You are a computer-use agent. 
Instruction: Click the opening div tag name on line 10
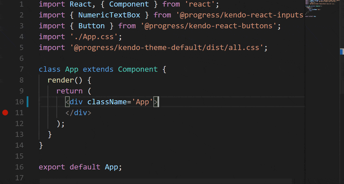tap(76, 102)
